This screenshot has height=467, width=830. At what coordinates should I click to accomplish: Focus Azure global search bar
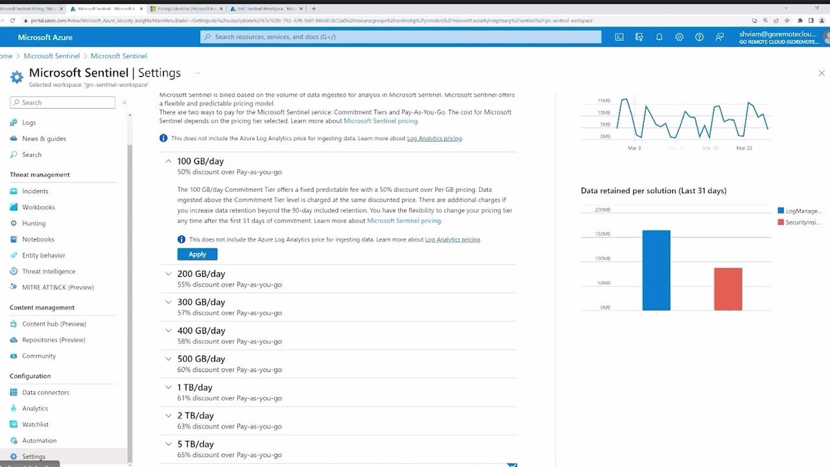pyautogui.click(x=401, y=37)
